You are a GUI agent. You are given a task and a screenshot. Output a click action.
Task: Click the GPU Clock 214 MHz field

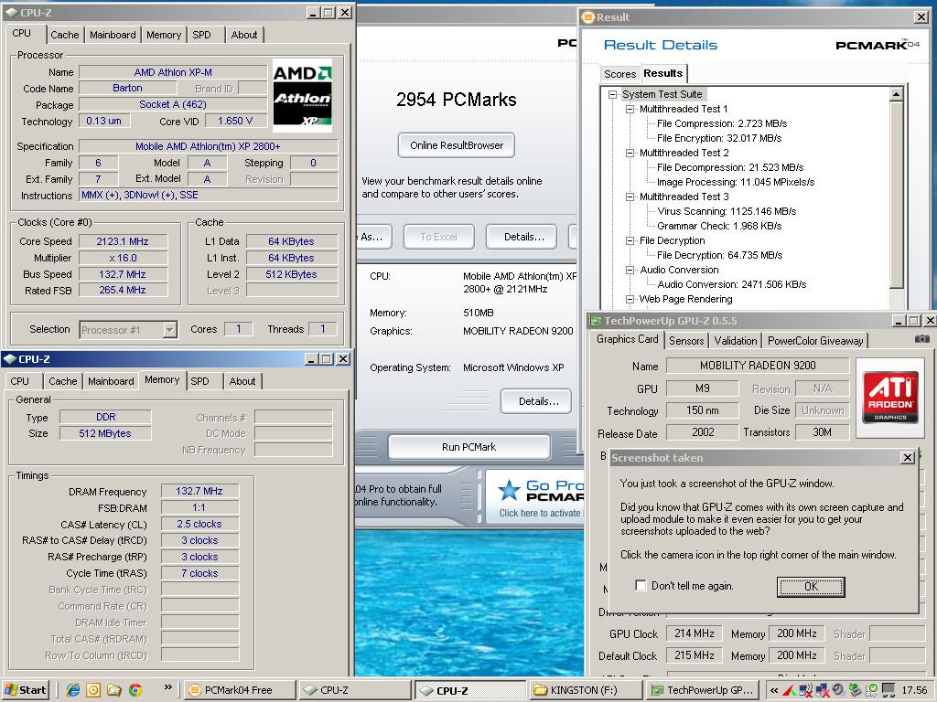coord(695,633)
